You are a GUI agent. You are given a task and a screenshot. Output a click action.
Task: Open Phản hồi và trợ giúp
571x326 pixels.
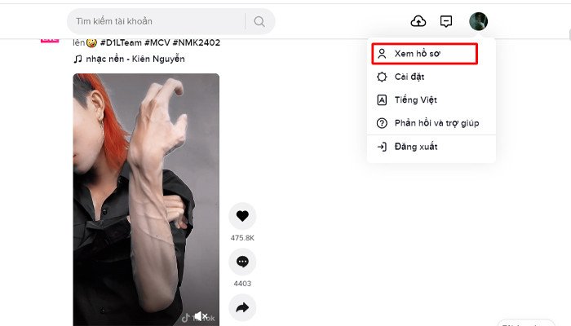click(432, 123)
